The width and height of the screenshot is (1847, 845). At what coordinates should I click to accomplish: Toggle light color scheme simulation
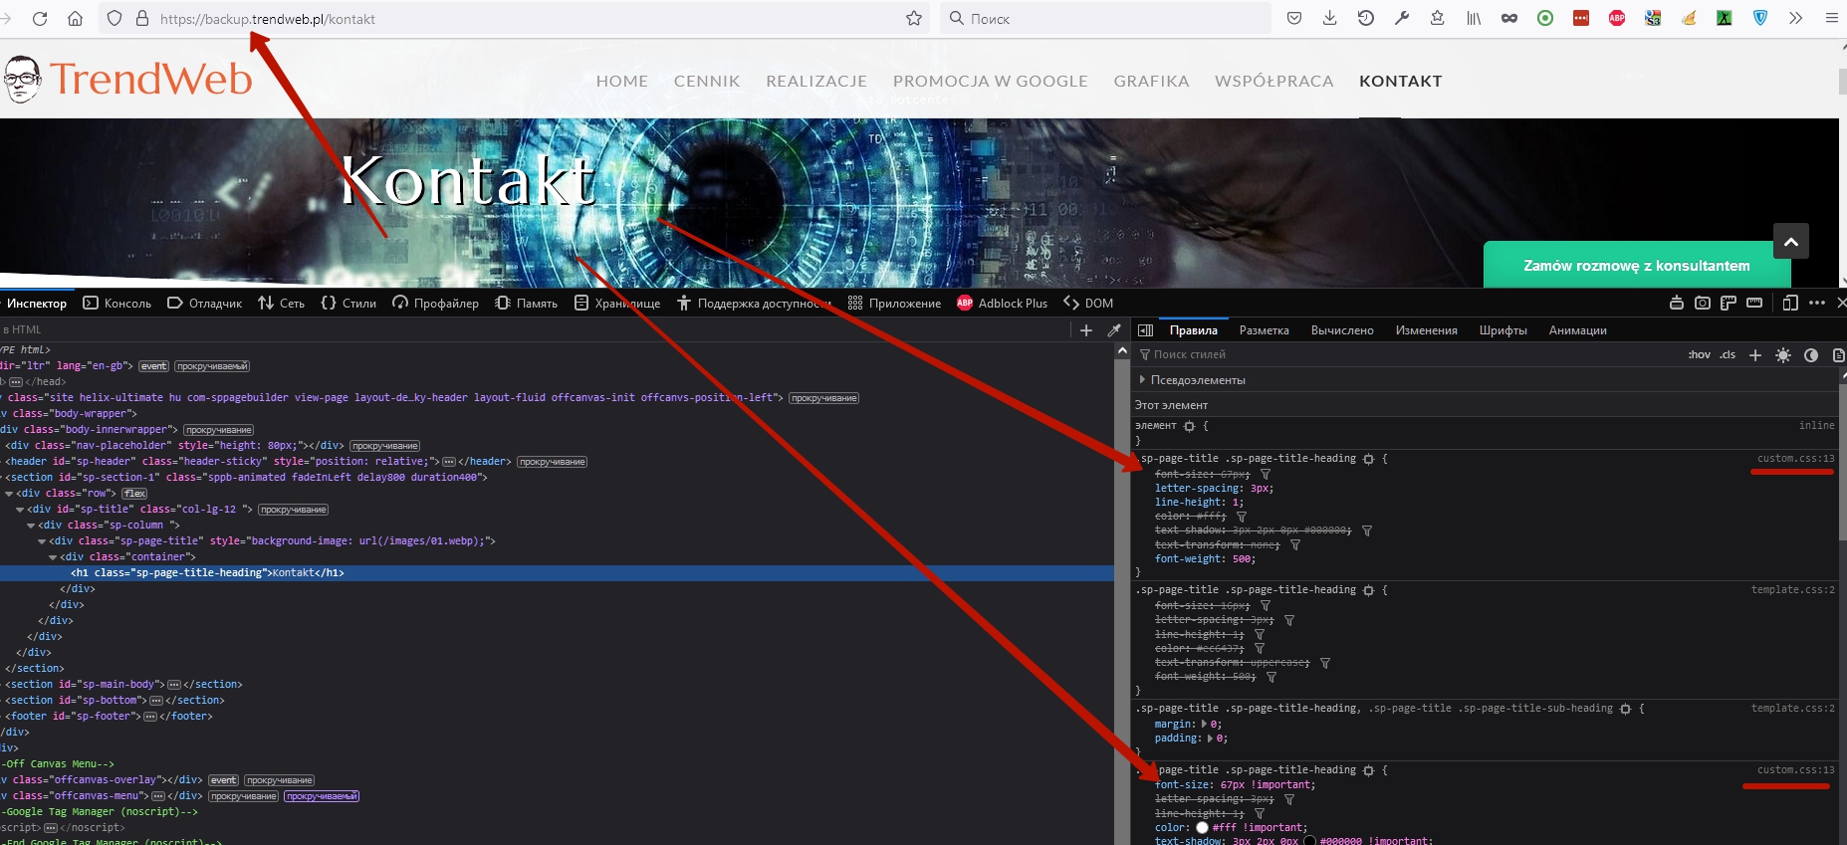click(1783, 355)
